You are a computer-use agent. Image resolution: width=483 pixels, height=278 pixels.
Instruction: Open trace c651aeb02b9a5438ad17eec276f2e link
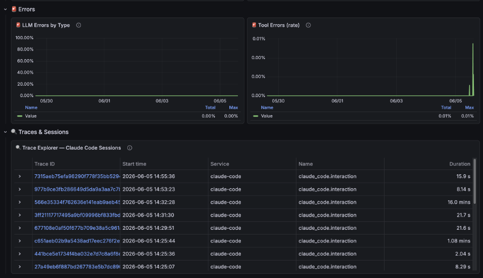tap(77, 241)
